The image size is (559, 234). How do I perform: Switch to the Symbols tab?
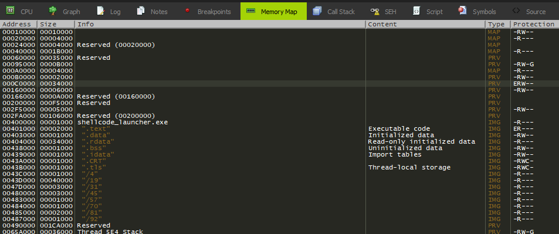[x=477, y=11]
